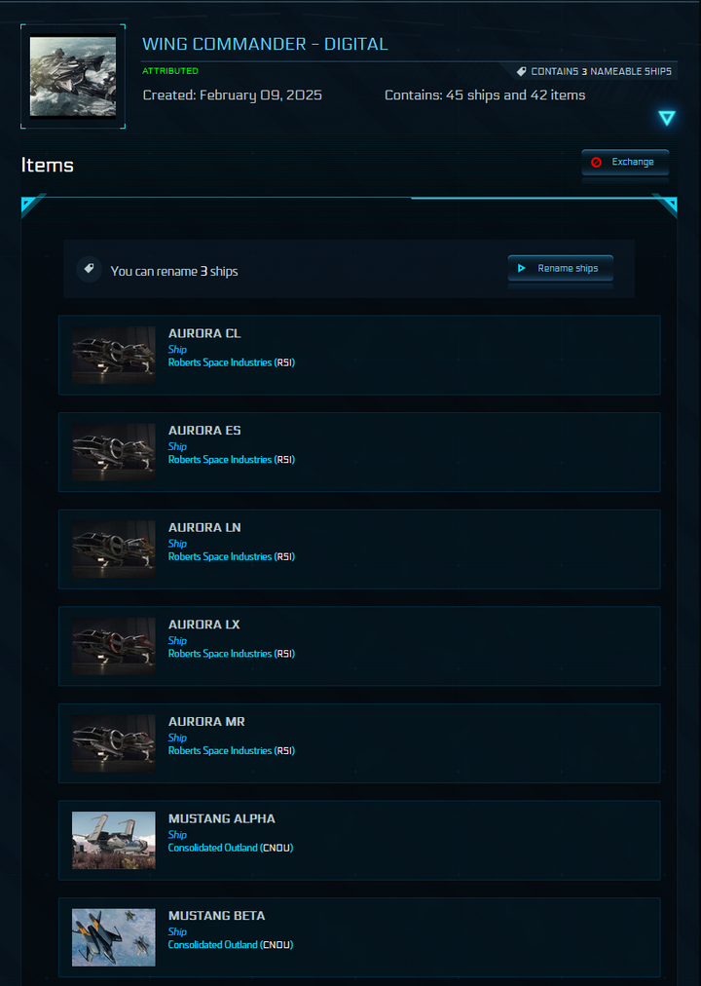Select the Mustang Beta ship thumbnail
The image size is (701, 986).
tap(114, 937)
